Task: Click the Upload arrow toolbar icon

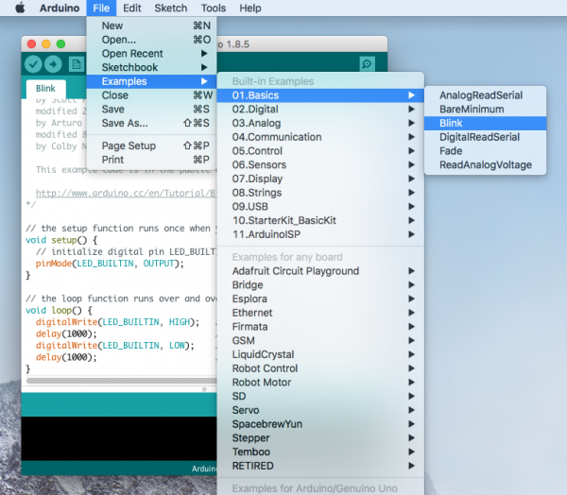Action: (53, 64)
